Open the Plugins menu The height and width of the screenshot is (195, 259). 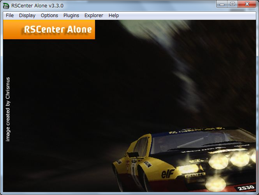click(71, 16)
